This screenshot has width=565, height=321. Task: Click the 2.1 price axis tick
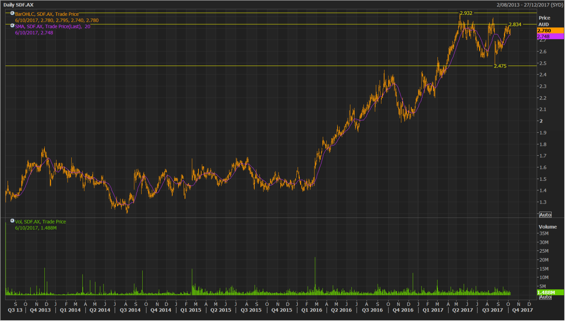click(x=543, y=110)
